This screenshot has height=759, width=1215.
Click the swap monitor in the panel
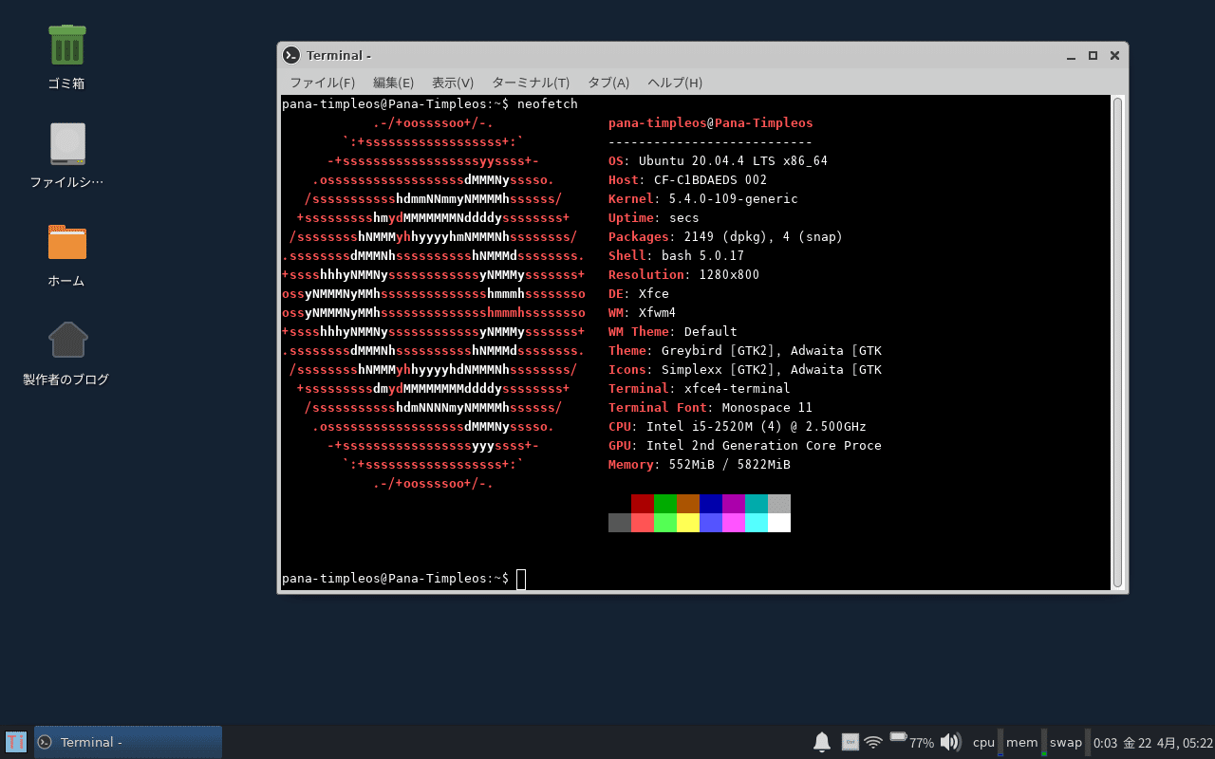[x=1070, y=742]
